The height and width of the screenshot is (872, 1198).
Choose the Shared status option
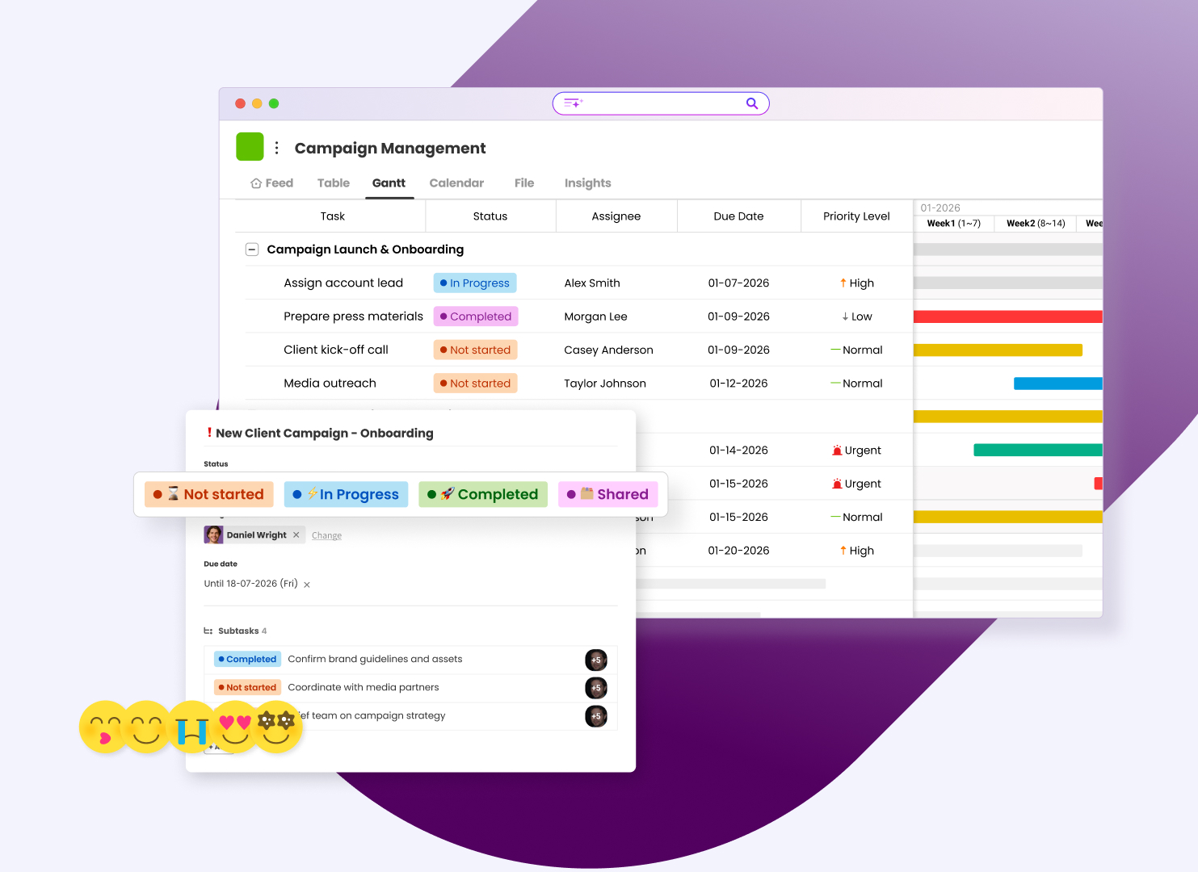(607, 494)
